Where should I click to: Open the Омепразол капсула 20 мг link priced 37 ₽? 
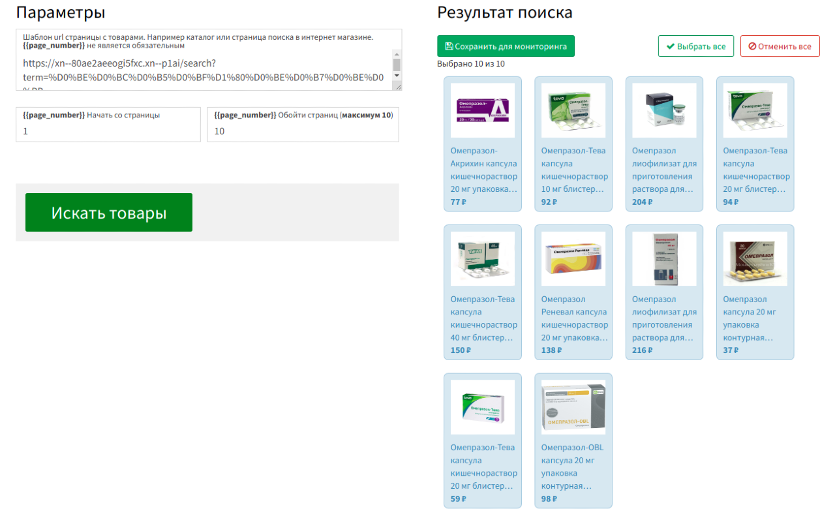click(750, 318)
